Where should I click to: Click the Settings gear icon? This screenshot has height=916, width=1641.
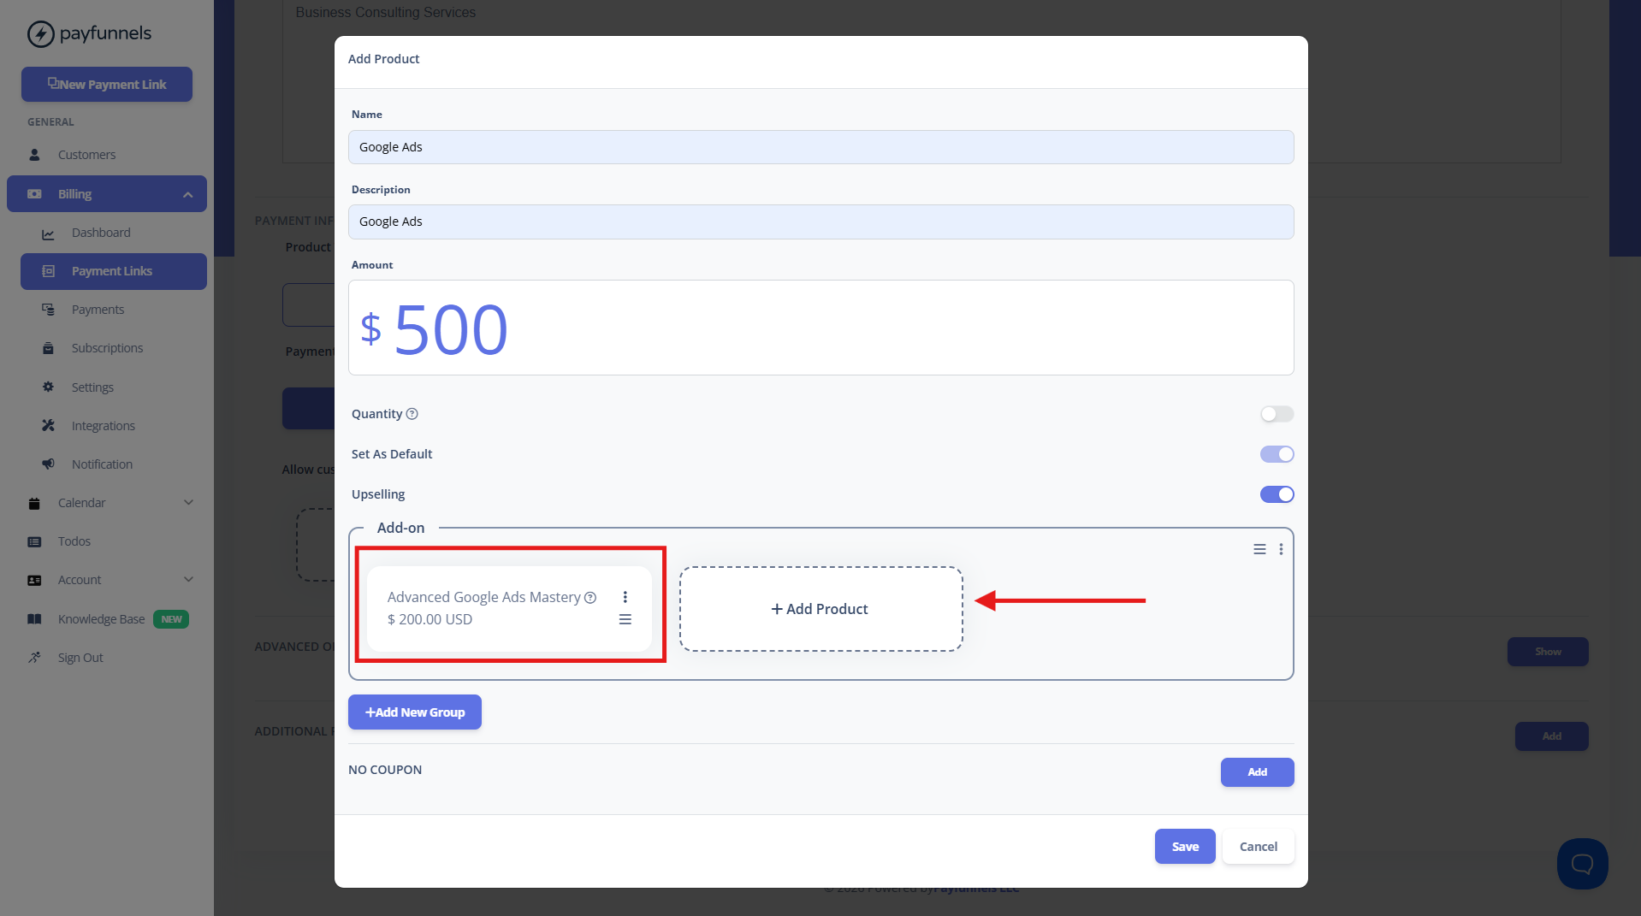tap(48, 387)
